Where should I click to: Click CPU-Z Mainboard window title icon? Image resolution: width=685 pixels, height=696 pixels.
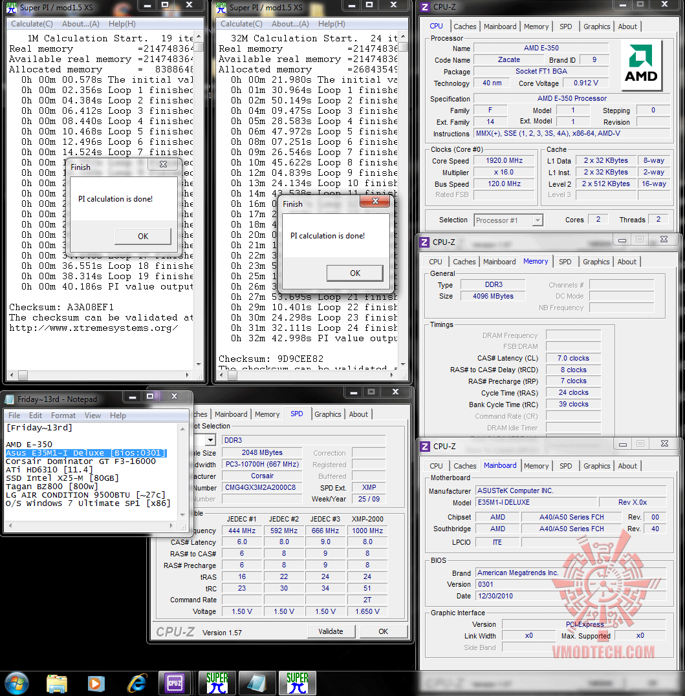click(425, 447)
